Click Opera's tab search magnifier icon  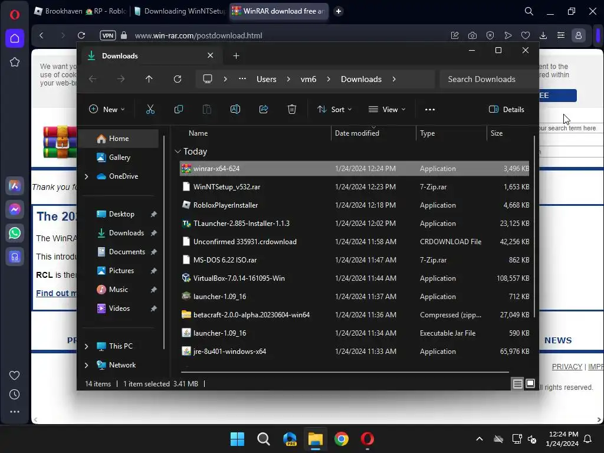[x=529, y=11]
